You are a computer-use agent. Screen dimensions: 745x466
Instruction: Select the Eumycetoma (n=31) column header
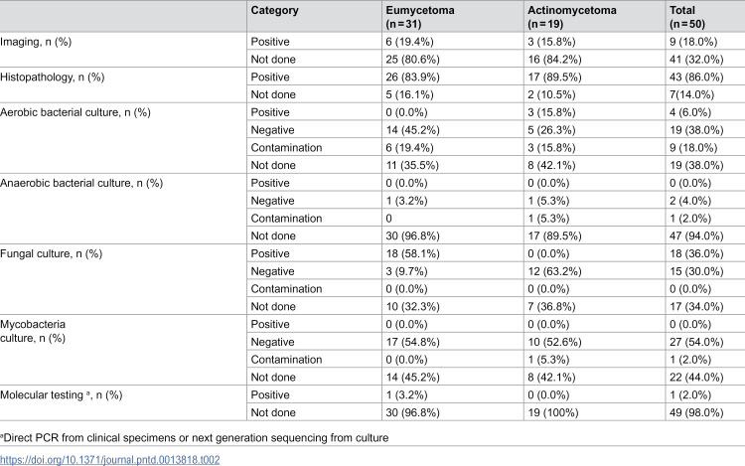pos(420,17)
